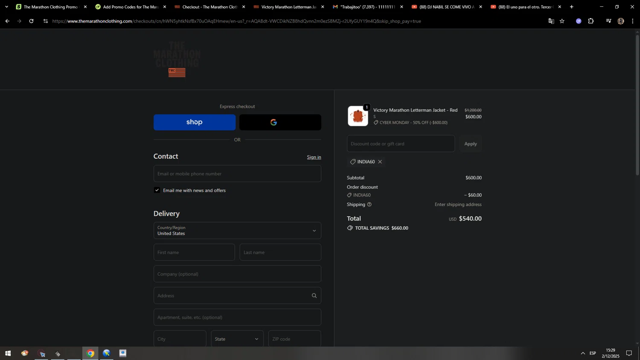Open Chrome from the taskbar
The image size is (640, 360).
coord(90,353)
